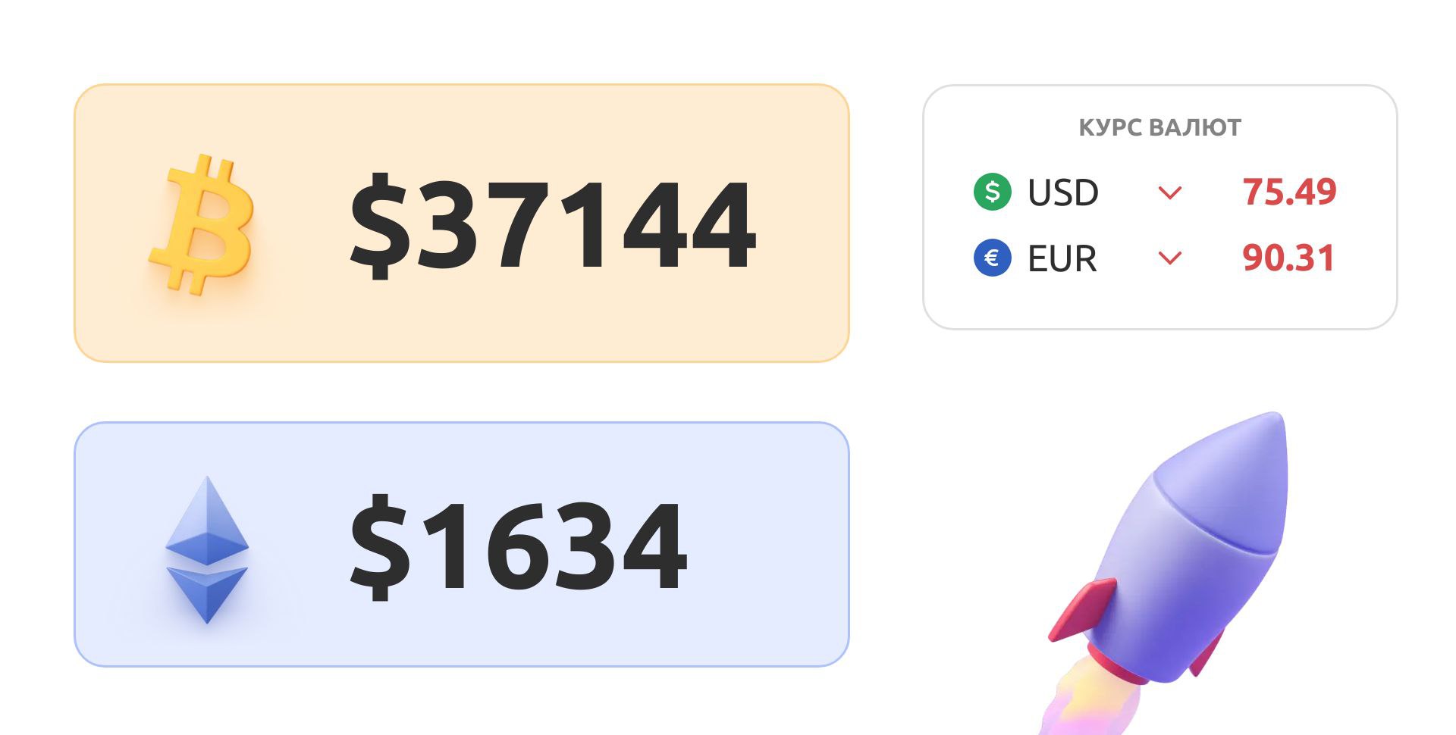Click the blue Ethereum diamond icon
1456x735 pixels.
(x=207, y=549)
